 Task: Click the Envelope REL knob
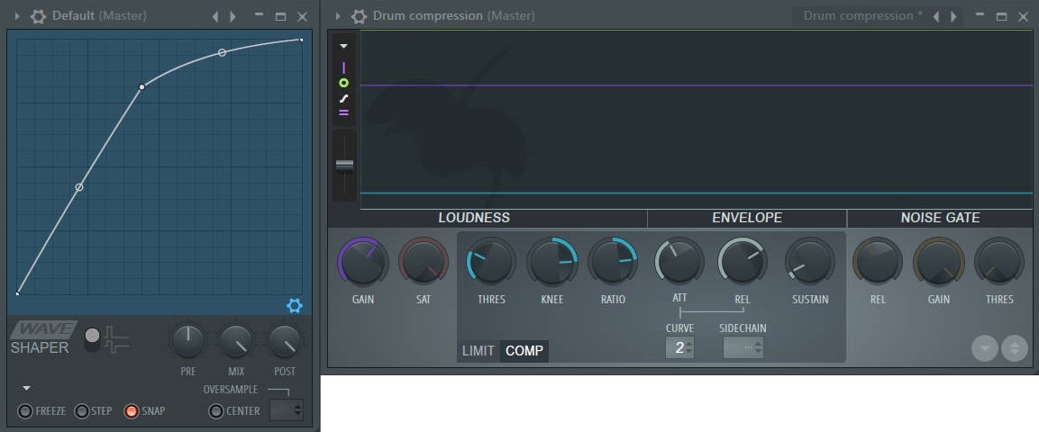[x=743, y=261]
